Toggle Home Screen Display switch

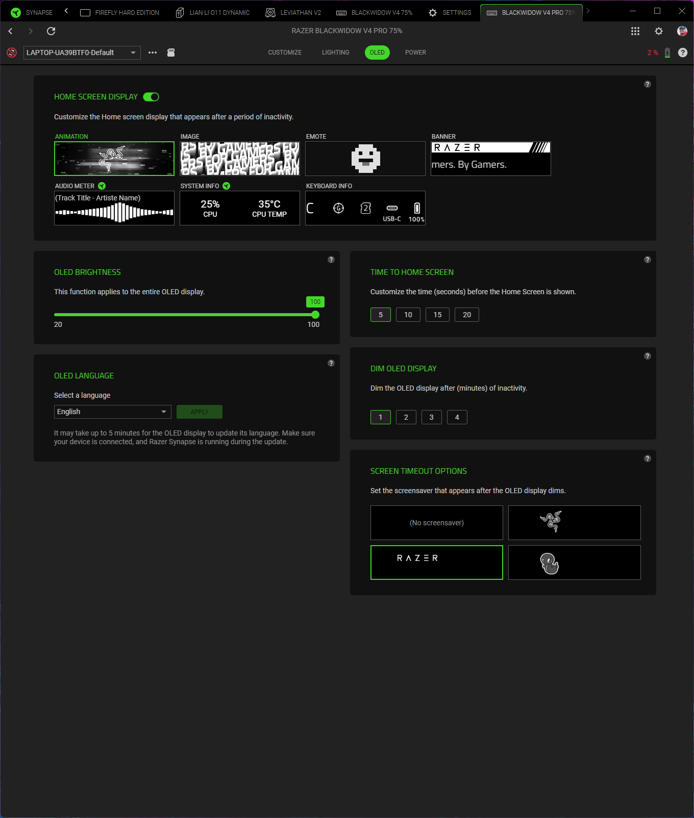[151, 97]
